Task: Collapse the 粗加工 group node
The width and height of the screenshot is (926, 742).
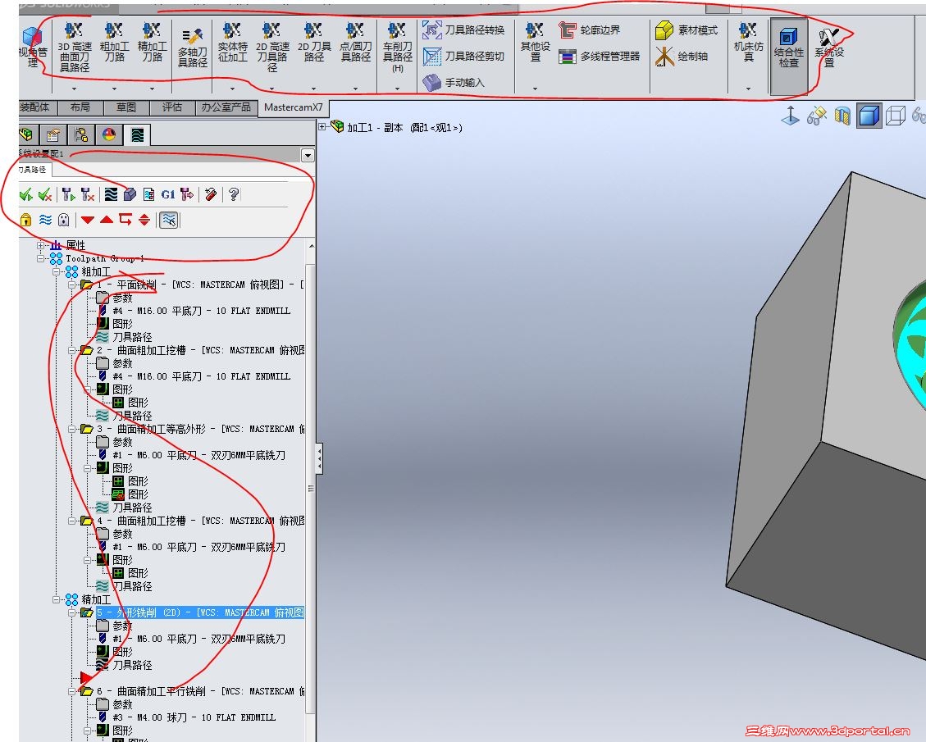Action: coord(56,271)
